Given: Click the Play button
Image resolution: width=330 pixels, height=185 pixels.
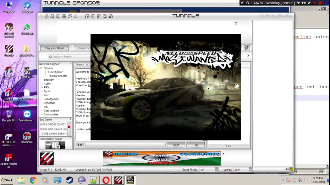Looking at the screenshot, I should [x=196, y=145].
